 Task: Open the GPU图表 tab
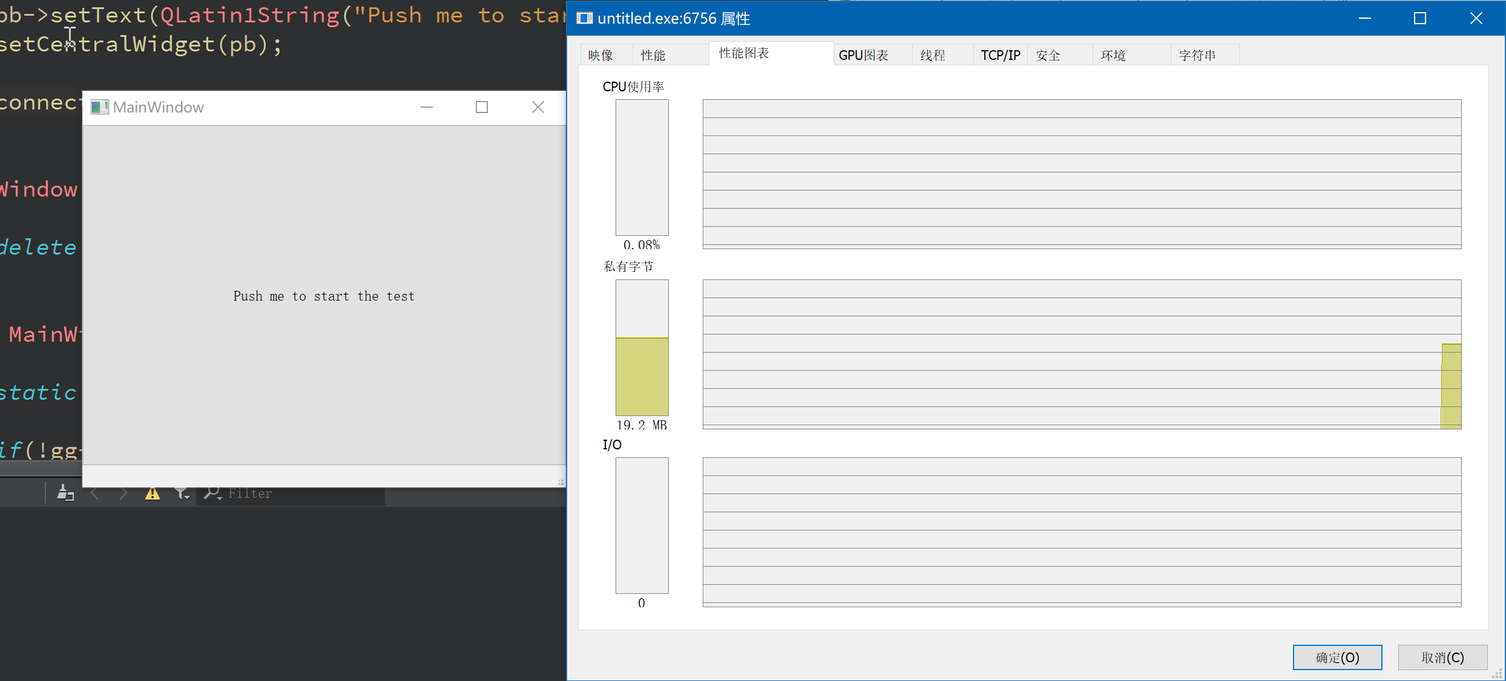point(863,55)
